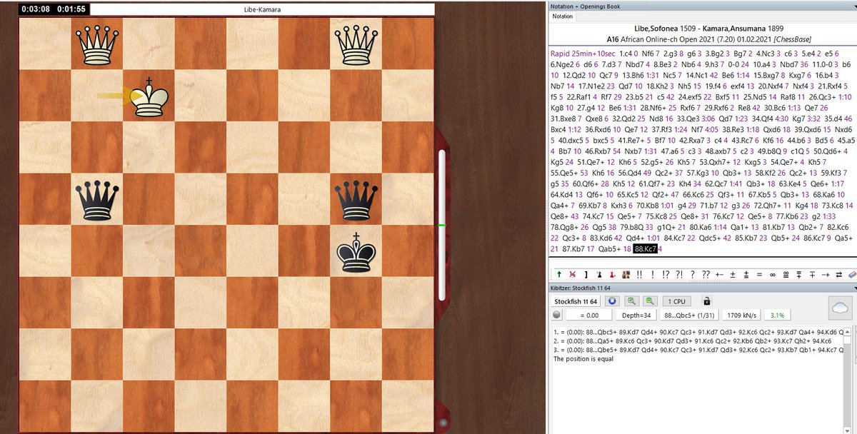Image resolution: width=857 pixels, height=434 pixels.
Task: Insert the '??' blunder annotation symbol
Action: pos(705,275)
